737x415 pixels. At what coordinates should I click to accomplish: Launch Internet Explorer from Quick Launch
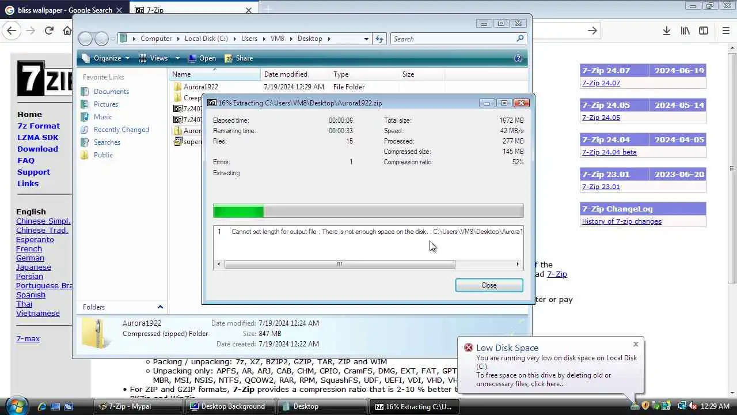(x=42, y=406)
